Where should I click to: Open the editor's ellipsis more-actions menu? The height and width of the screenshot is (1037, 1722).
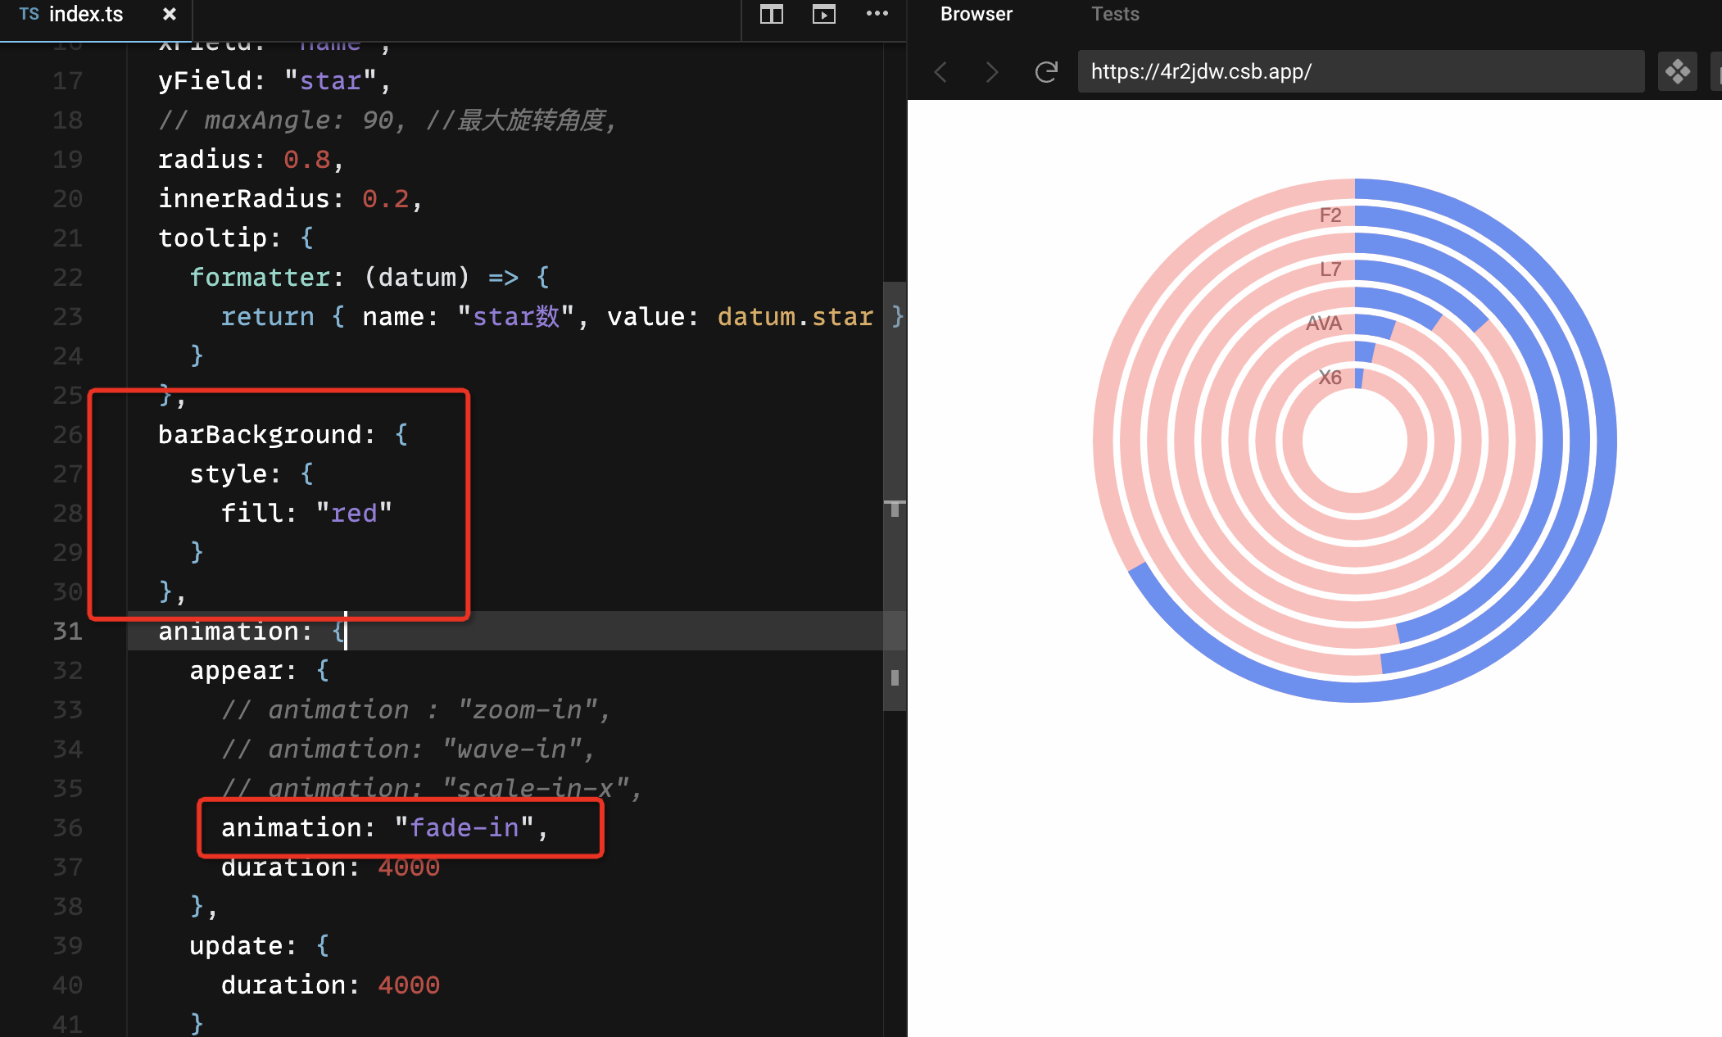click(877, 14)
